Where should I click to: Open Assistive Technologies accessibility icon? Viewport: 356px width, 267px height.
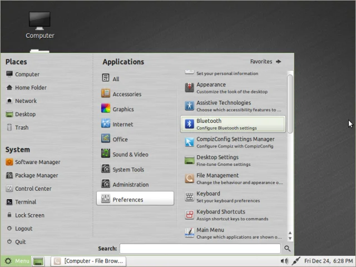point(189,106)
